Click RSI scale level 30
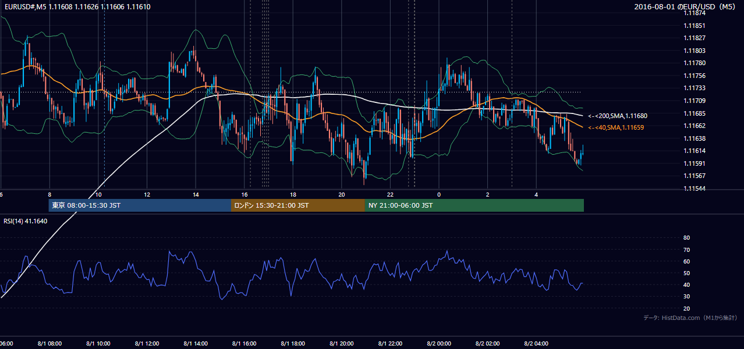 686,297
